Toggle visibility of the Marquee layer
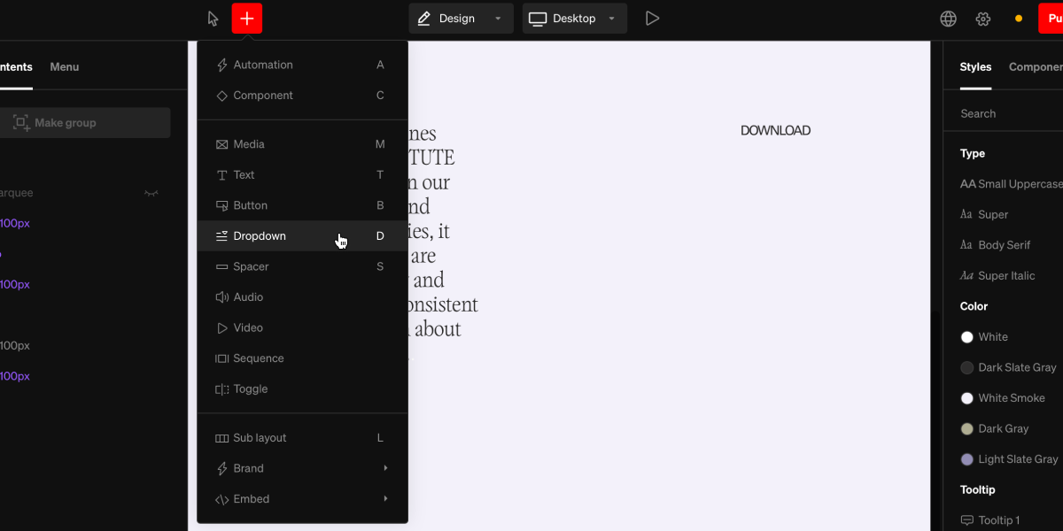The height and width of the screenshot is (531, 1063). pos(151,192)
